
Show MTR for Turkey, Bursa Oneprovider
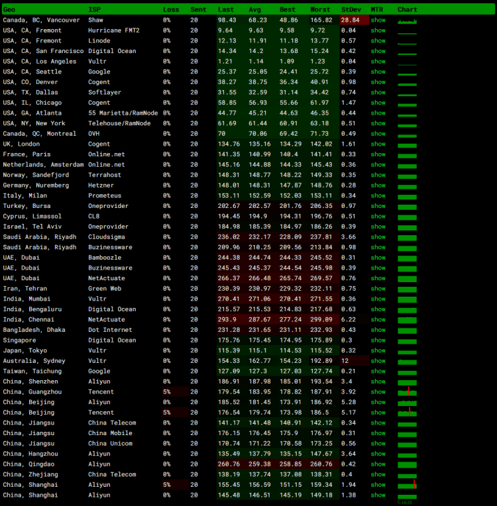click(378, 206)
